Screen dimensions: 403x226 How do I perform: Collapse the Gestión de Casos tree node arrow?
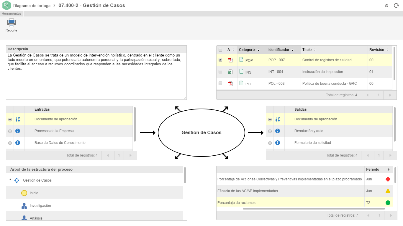click(10, 179)
